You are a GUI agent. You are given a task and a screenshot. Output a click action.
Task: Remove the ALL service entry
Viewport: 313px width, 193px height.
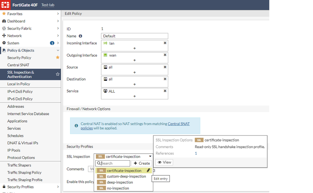pos(165,91)
